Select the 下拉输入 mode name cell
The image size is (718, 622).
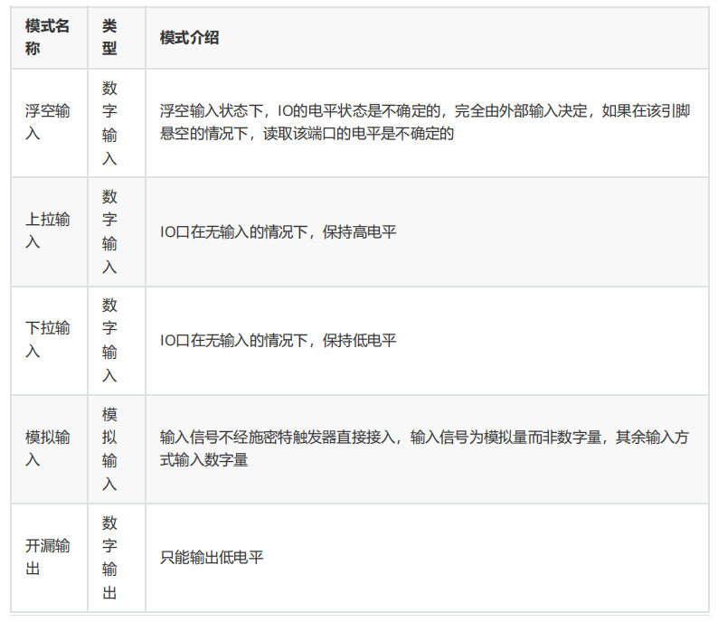(49, 341)
